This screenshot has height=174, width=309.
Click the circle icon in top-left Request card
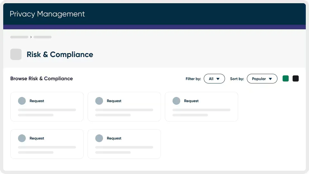[x=22, y=101]
